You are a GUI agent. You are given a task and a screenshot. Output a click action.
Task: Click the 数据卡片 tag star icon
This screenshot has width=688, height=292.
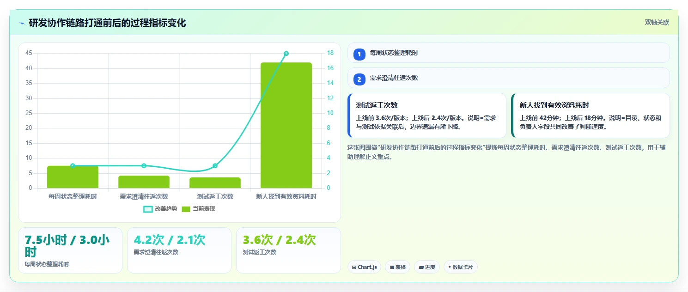pyautogui.click(x=450, y=267)
